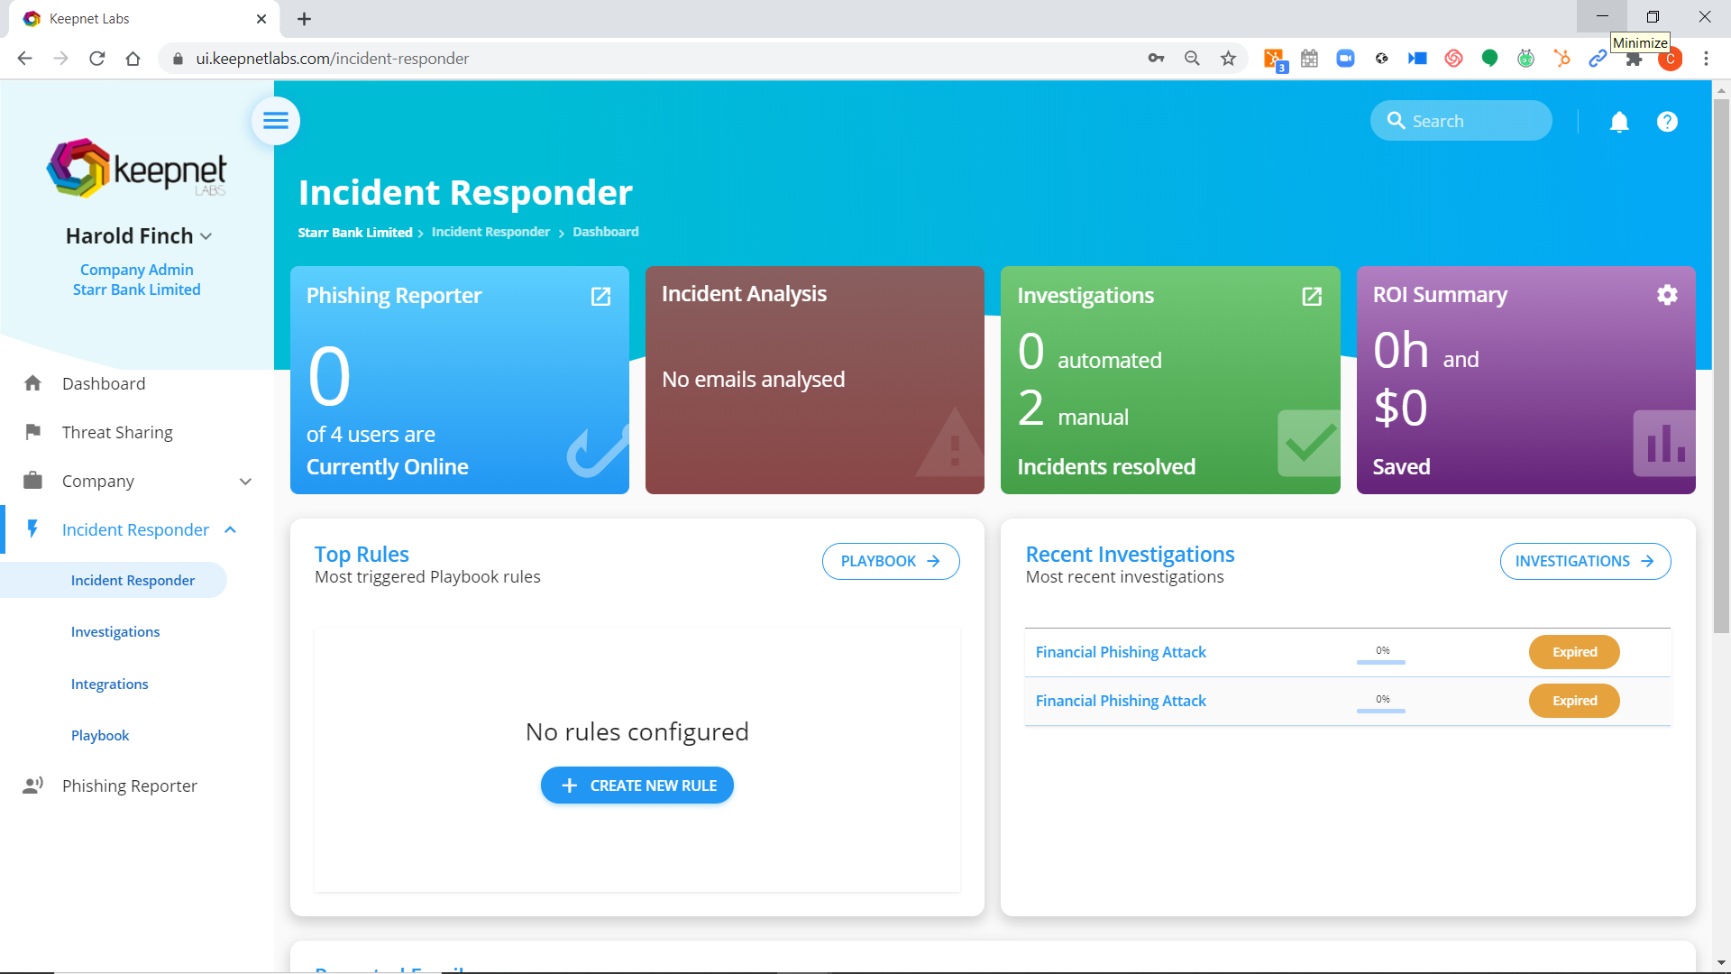Screen dimensions: 1731x974
Task: Click the help question mark icon
Action: coord(1667,122)
